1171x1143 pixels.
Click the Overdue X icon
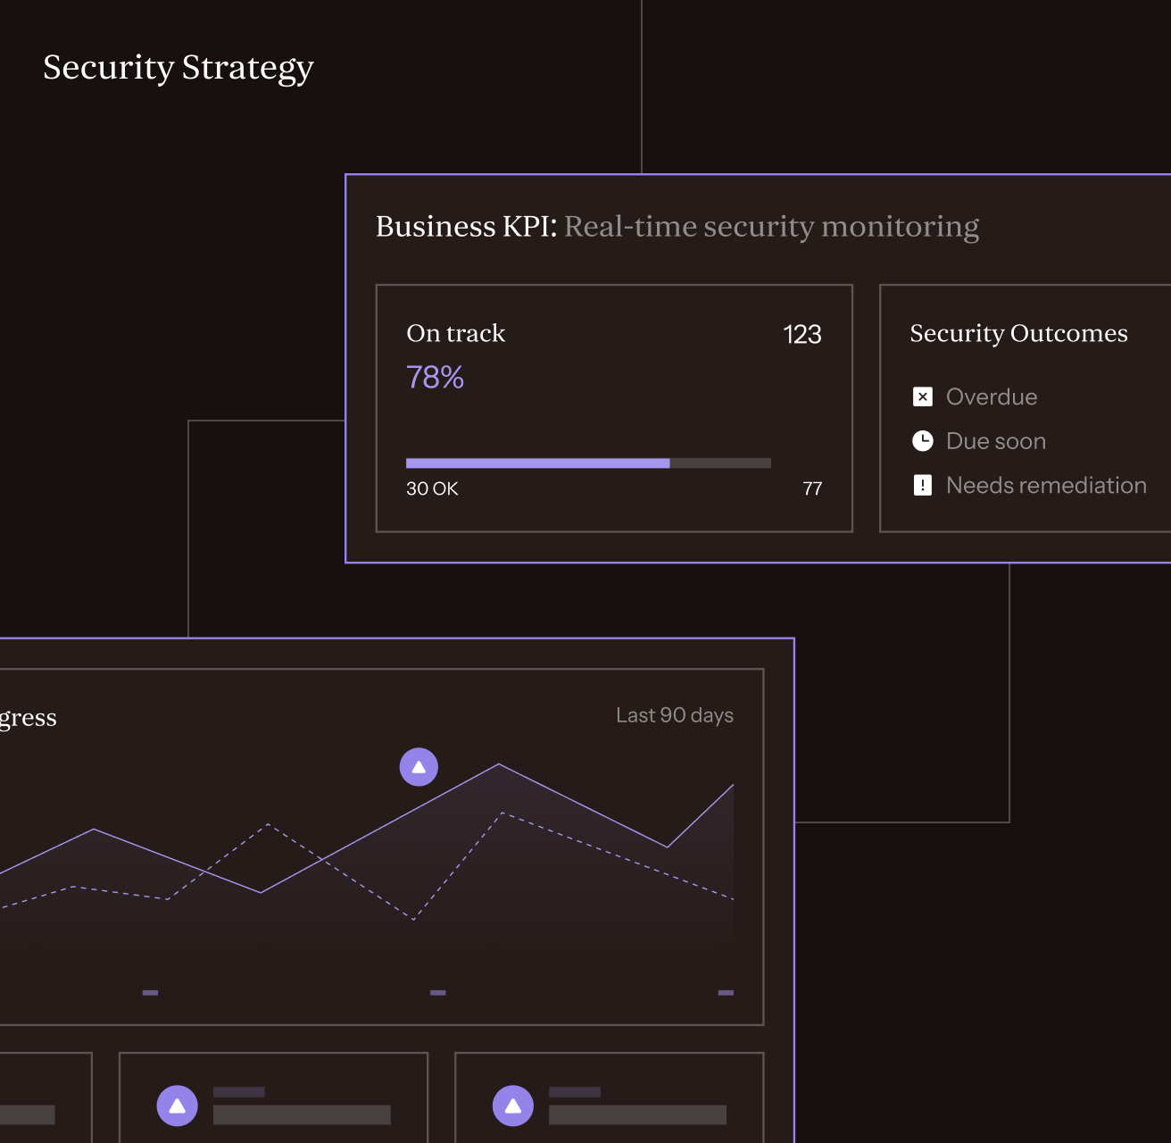pyautogui.click(x=923, y=396)
